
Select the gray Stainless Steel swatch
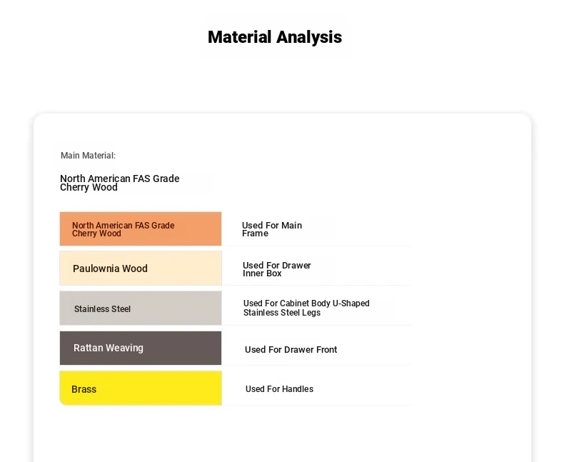(x=141, y=308)
